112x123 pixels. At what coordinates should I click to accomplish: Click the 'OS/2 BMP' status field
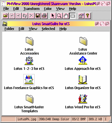tap(79, 119)
